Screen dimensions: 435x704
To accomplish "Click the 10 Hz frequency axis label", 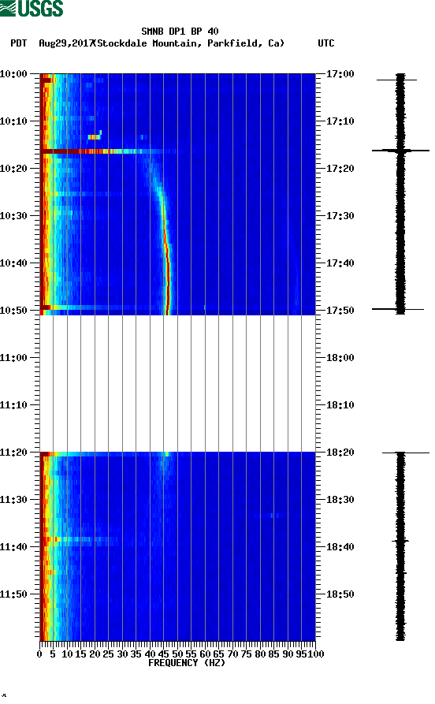I will pos(67,654).
